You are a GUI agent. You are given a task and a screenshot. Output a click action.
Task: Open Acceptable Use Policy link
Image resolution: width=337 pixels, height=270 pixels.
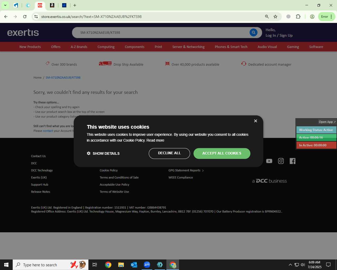point(115,185)
